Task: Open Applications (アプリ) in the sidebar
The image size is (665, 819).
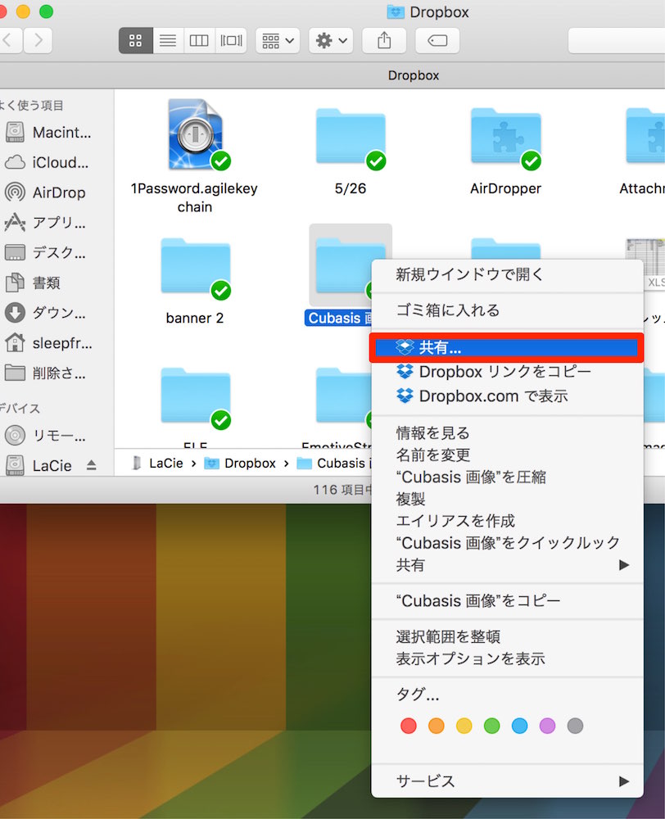Action: tap(45, 223)
